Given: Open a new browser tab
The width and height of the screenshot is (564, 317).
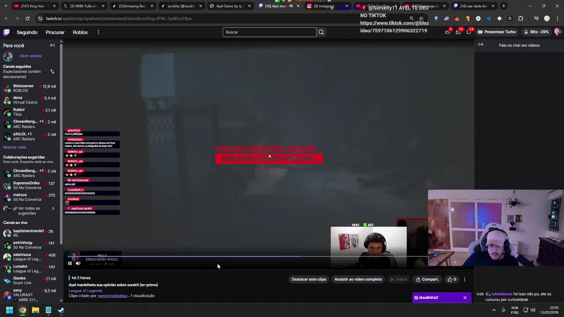Looking at the screenshot, I should coord(504,6).
